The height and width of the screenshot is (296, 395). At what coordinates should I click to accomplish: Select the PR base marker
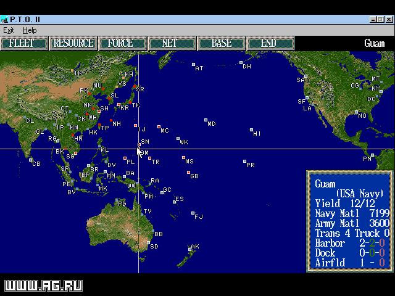[x=244, y=161]
